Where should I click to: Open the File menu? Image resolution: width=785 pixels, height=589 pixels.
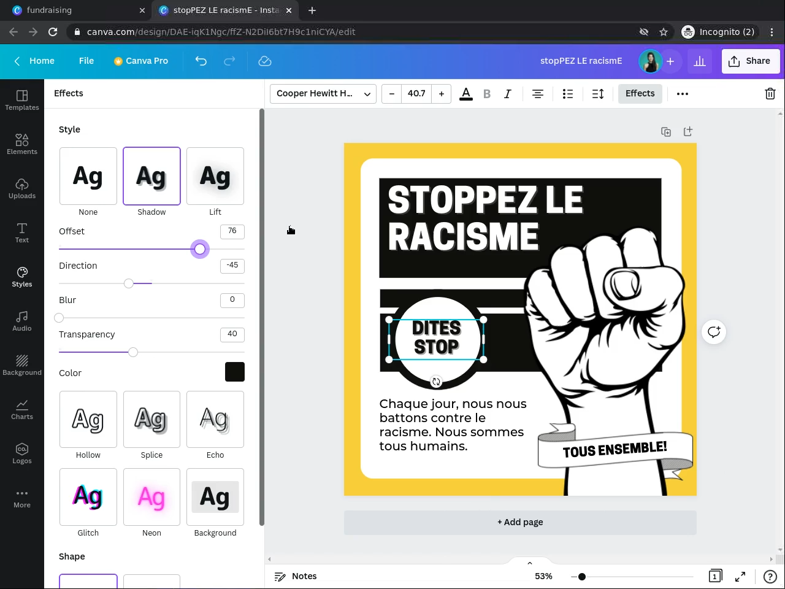point(86,61)
